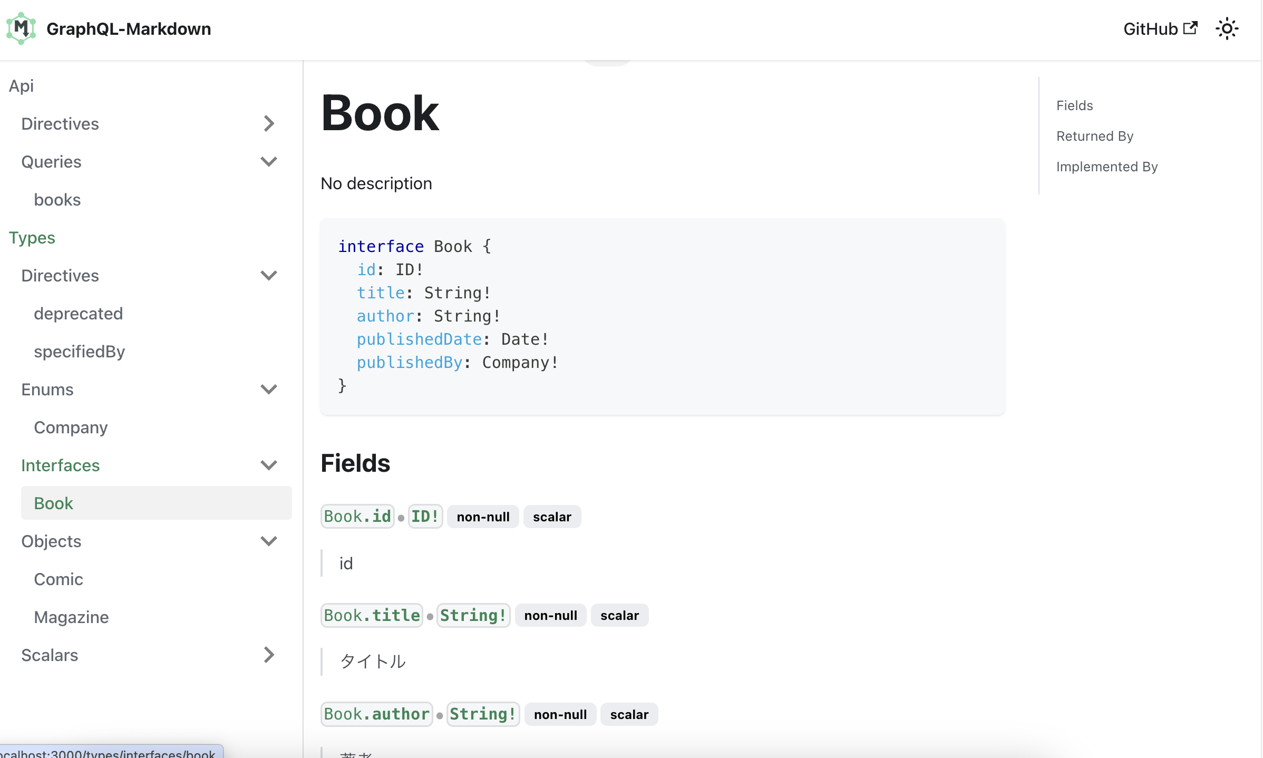Open the ID! scalar type badge

coord(425,516)
